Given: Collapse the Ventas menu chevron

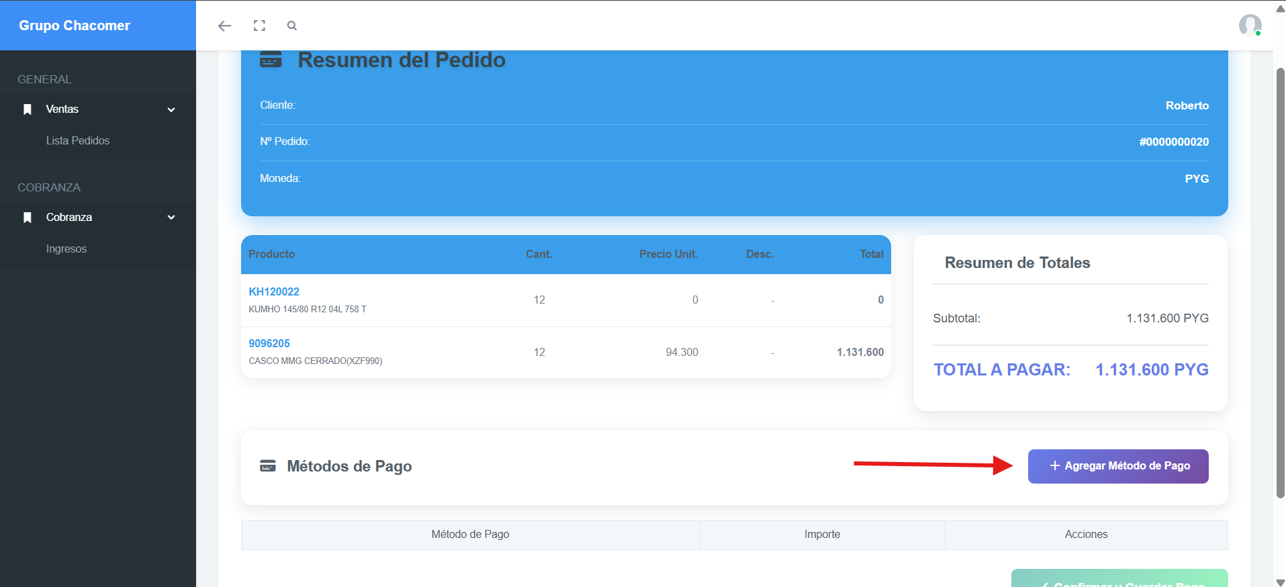Looking at the screenshot, I should pyautogui.click(x=171, y=109).
